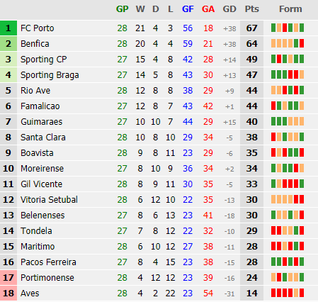Screen dimensions: 318x302
Task: Open the Famalicao team row
Action: click(159, 106)
